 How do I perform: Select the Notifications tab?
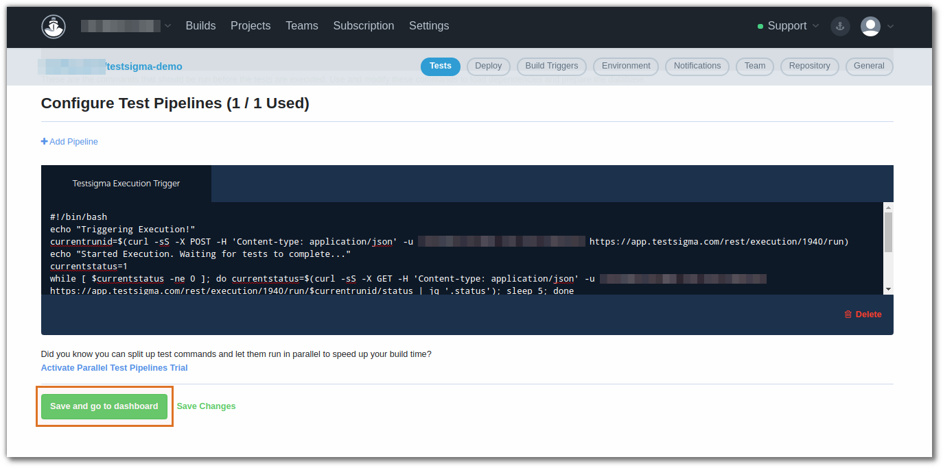point(697,66)
